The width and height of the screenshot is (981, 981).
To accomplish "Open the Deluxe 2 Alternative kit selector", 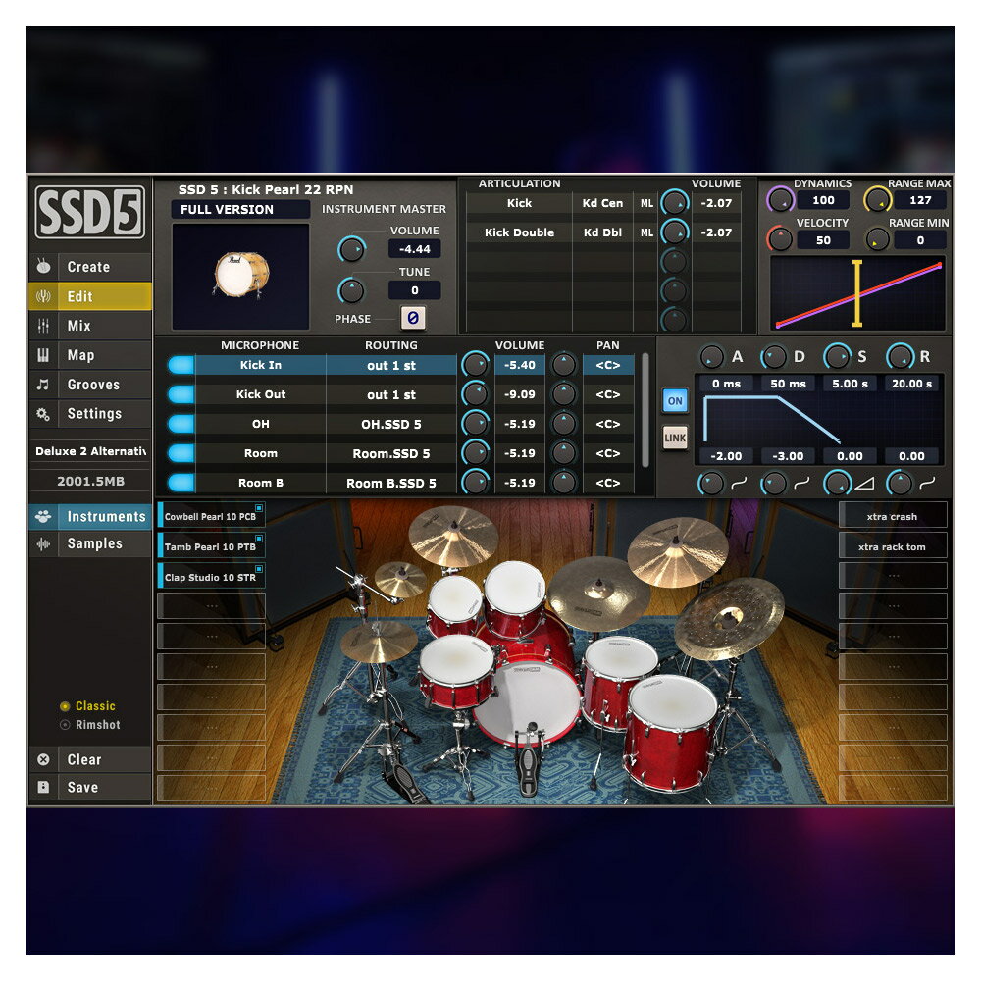I will pos(90,451).
